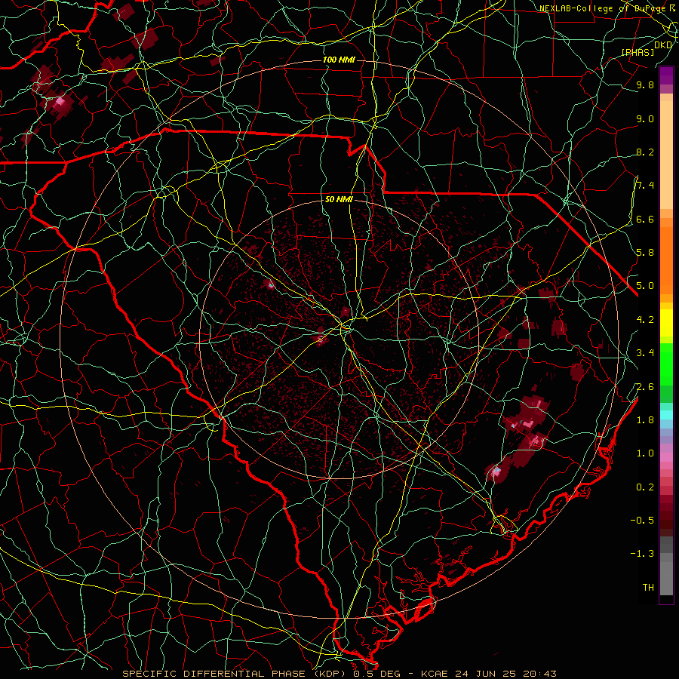The height and width of the screenshot is (679, 679).
Task: Click the 4.2 value on the color scale
Action: coord(645,320)
